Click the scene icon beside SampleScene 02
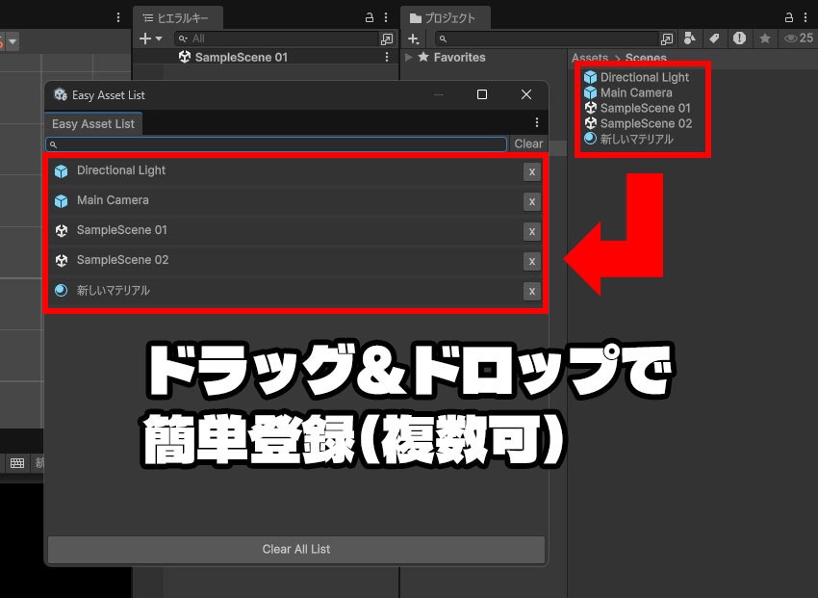This screenshot has width=818, height=598. point(62,260)
